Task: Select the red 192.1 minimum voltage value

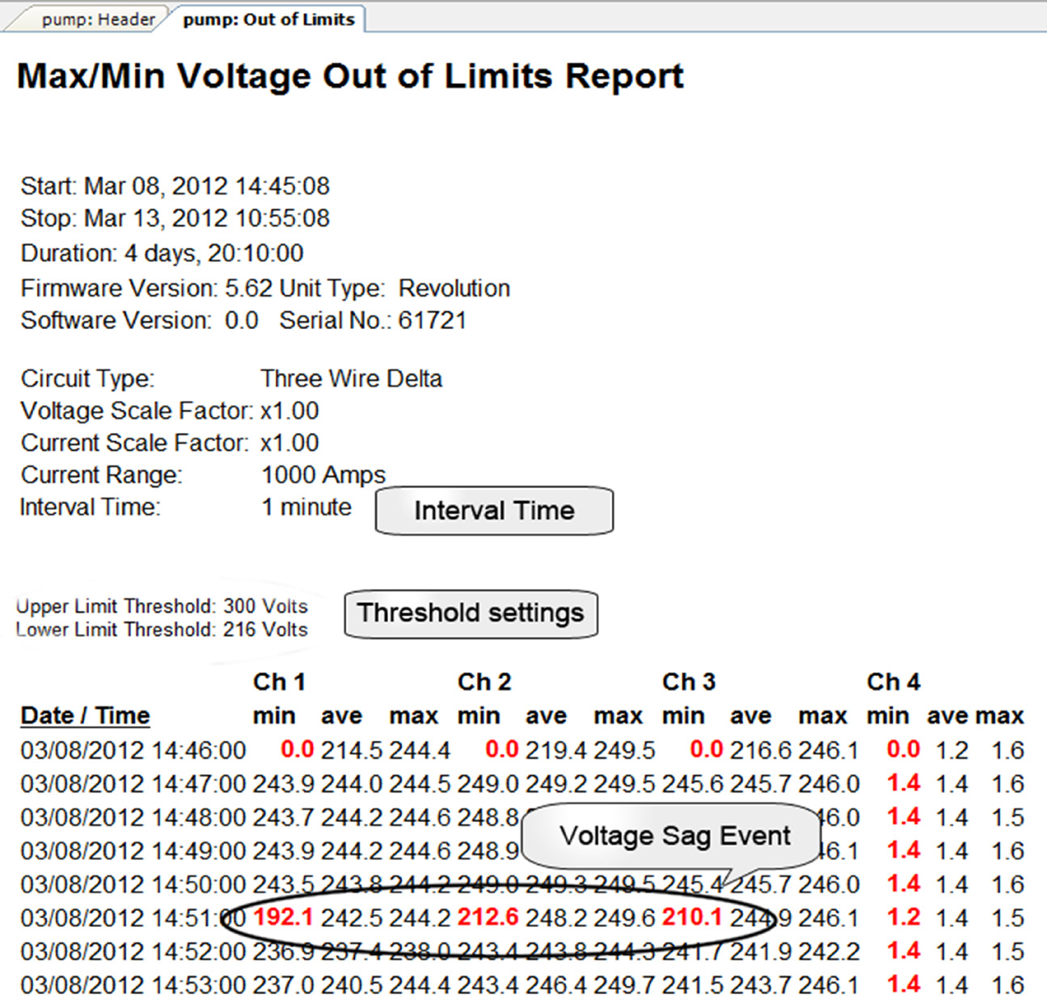Action: (x=281, y=917)
